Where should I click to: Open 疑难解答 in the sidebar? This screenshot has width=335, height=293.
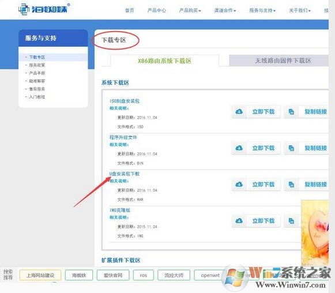(x=37, y=81)
